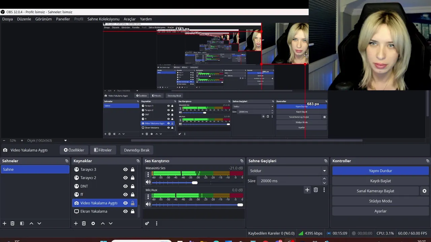Hide Video Yakalama Aygıtı source
The image size is (431, 242).
pyautogui.click(x=125, y=203)
